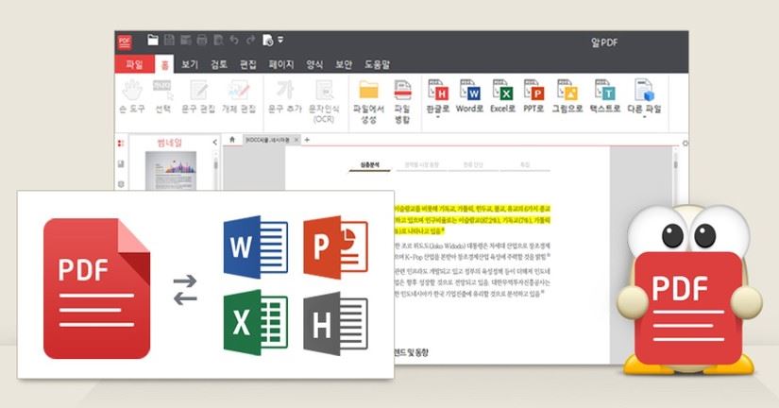779x408 pixels.
Task: Select the page thumbnail in 썸네일 panel
Action: tap(170, 170)
